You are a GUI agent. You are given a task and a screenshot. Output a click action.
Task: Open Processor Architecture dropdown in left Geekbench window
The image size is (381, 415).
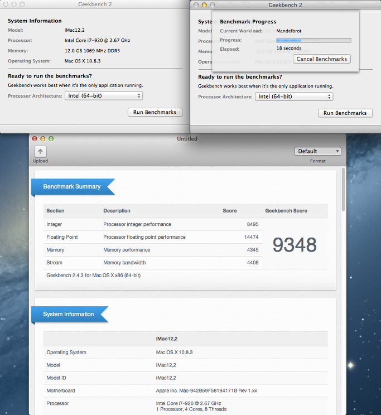104,96
